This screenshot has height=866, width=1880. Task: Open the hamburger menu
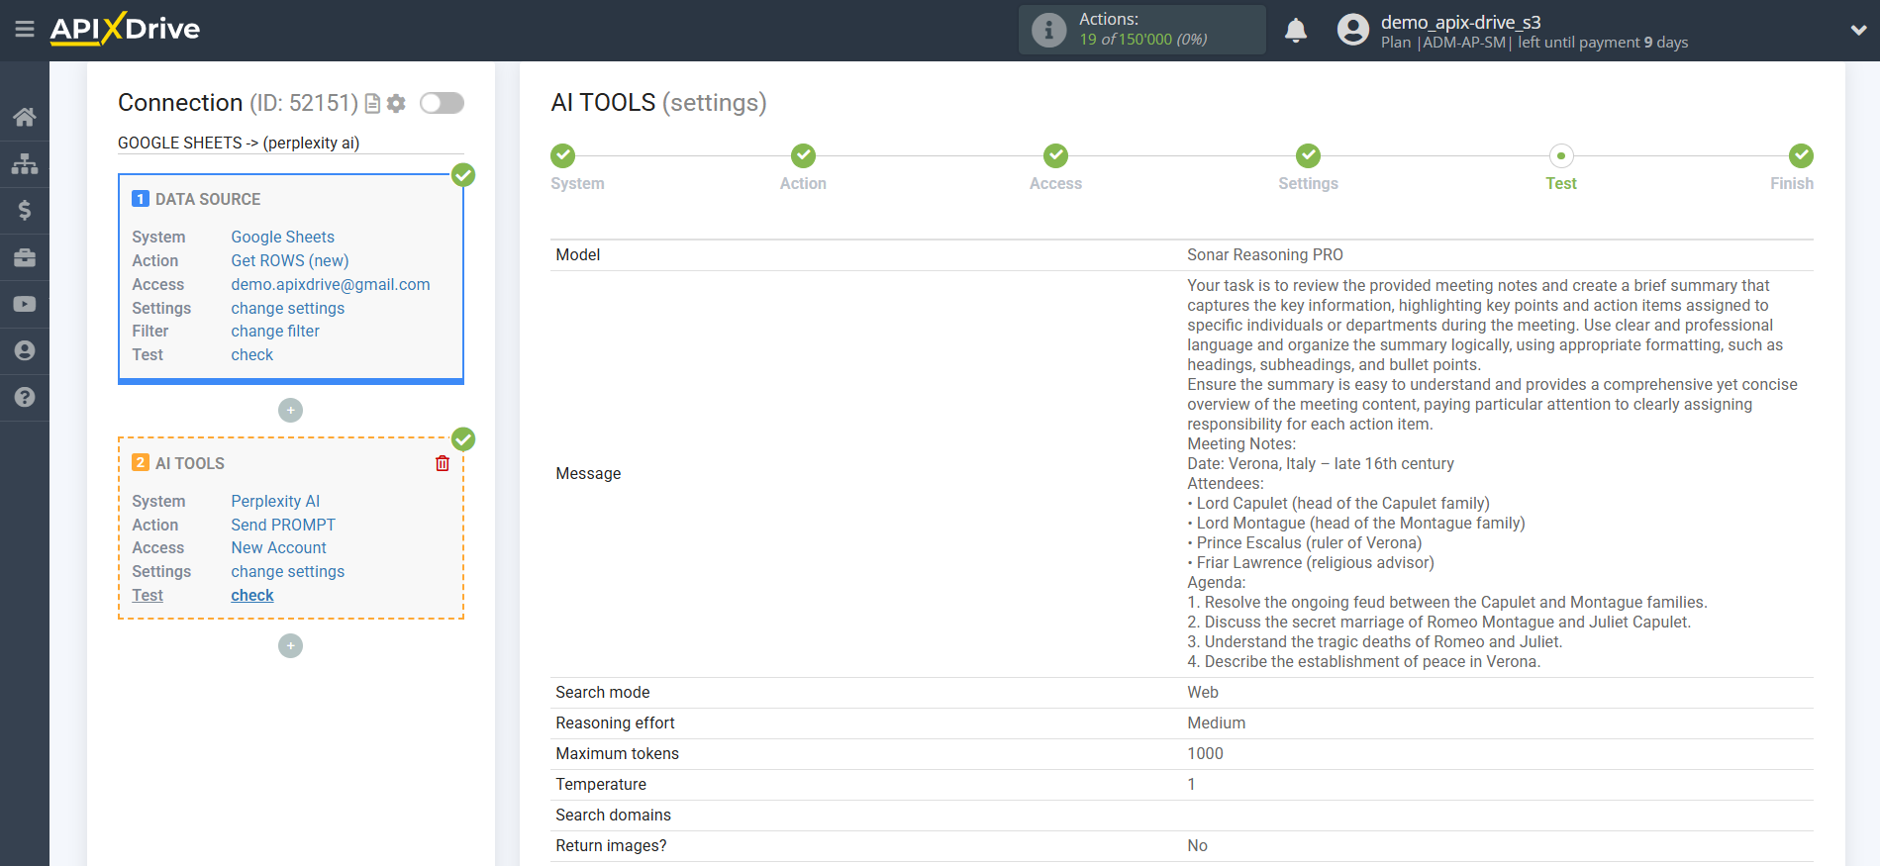click(x=25, y=30)
